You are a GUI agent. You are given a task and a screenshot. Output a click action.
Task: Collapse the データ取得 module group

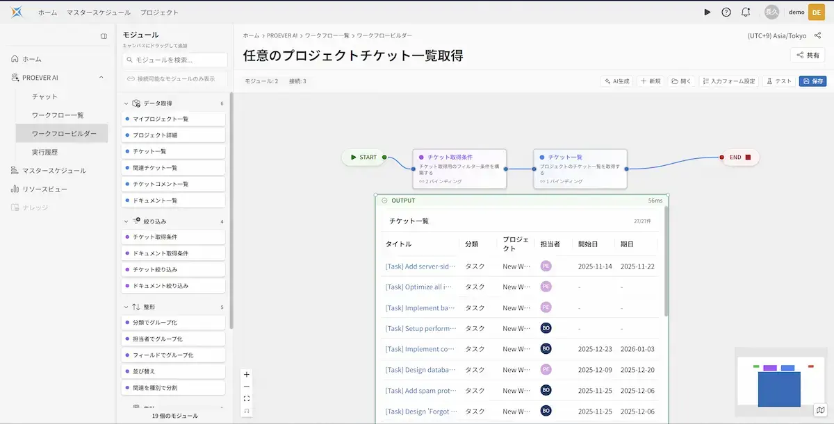point(126,103)
